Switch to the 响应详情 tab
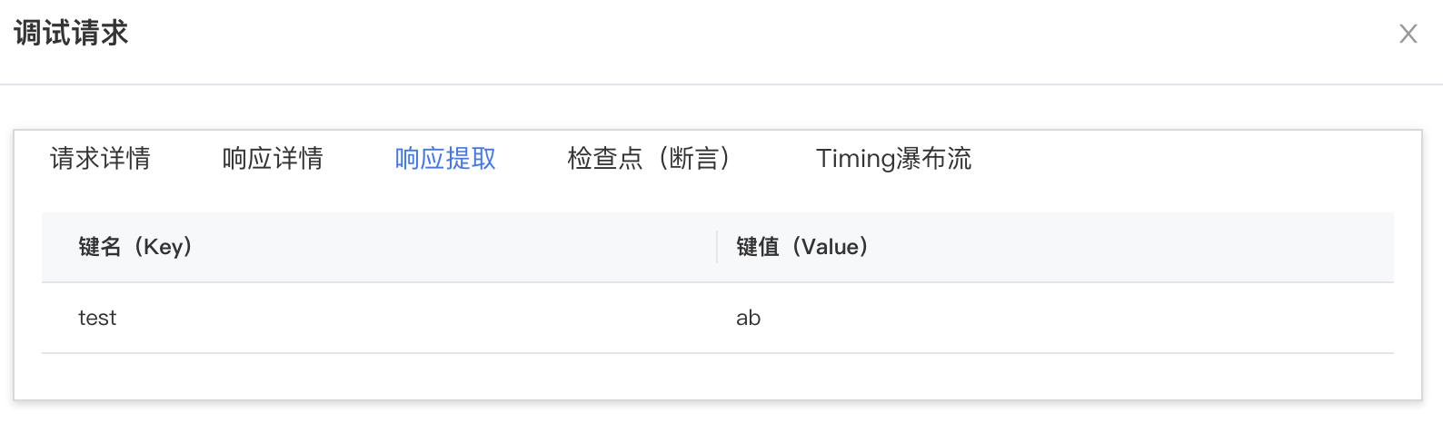This screenshot has width=1443, height=423. click(273, 159)
